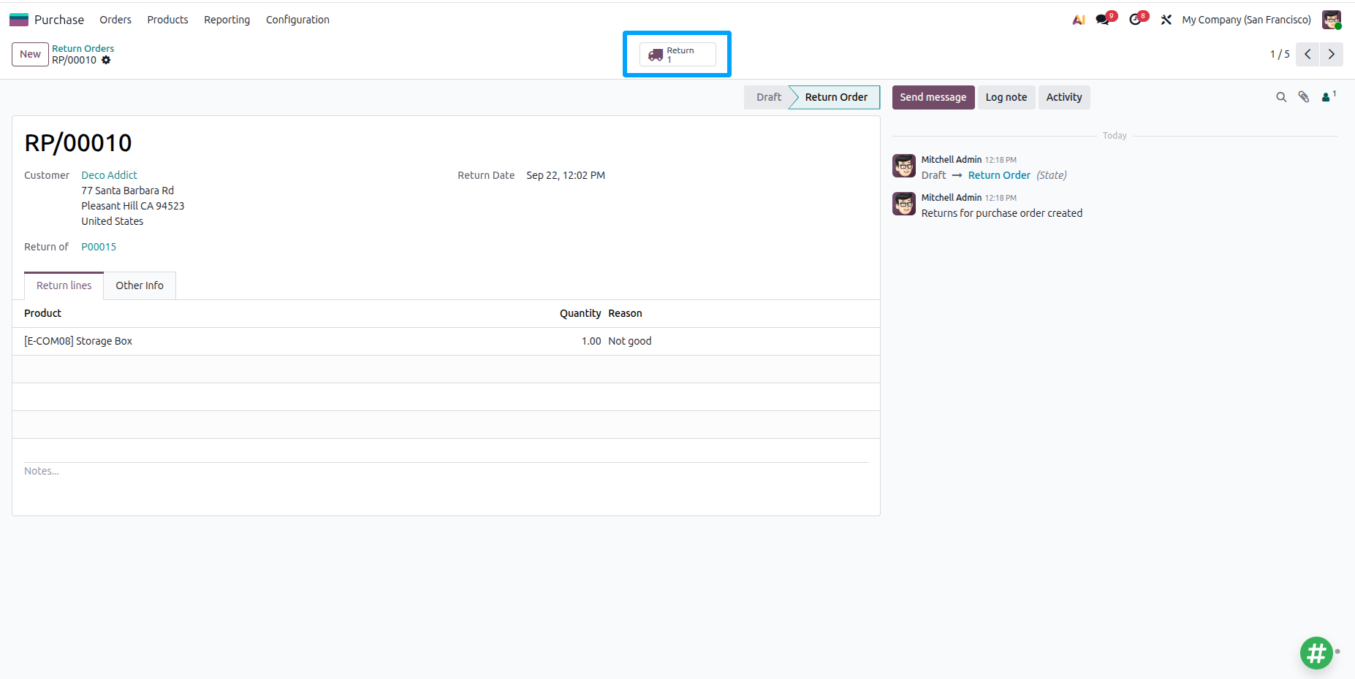Click the gear icon beside RP/00010
The height and width of the screenshot is (679, 1355).
pos(106,60)
